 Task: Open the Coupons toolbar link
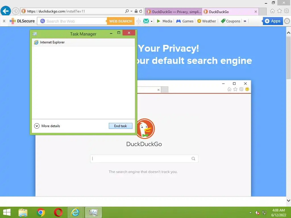231,21
